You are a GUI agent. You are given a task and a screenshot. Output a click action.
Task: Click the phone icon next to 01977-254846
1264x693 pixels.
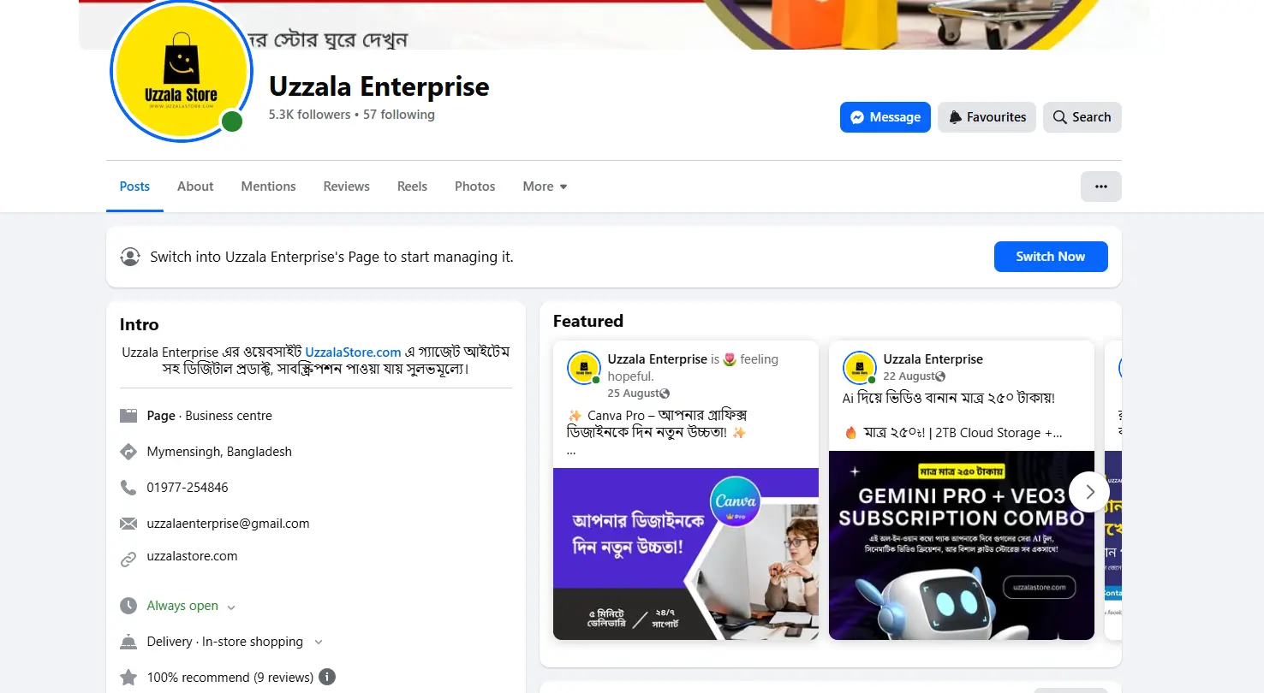pyautogui.click(x=128, y=488)
